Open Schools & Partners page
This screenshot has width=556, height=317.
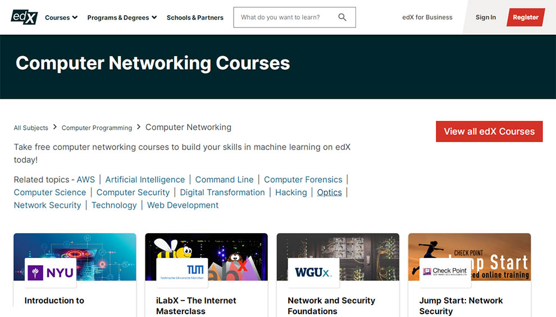195,17
